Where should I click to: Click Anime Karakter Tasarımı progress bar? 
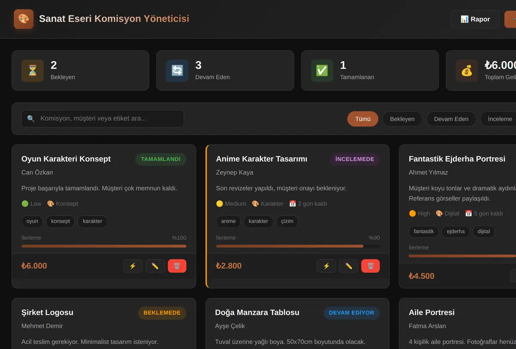click(x=298, y=246)
